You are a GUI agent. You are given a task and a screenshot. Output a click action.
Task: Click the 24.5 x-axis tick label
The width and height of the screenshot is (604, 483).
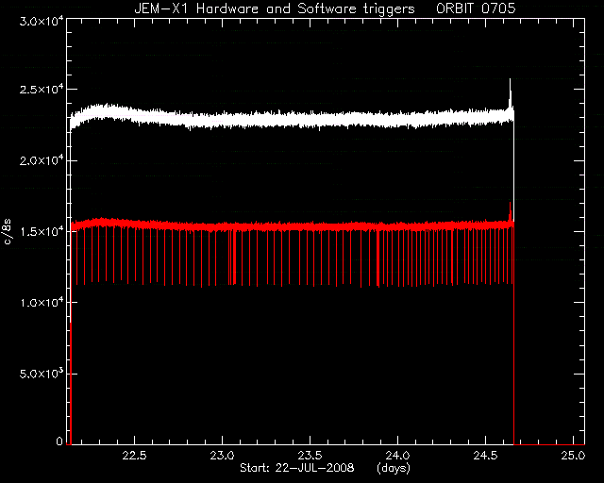click(x=485, y=456)
